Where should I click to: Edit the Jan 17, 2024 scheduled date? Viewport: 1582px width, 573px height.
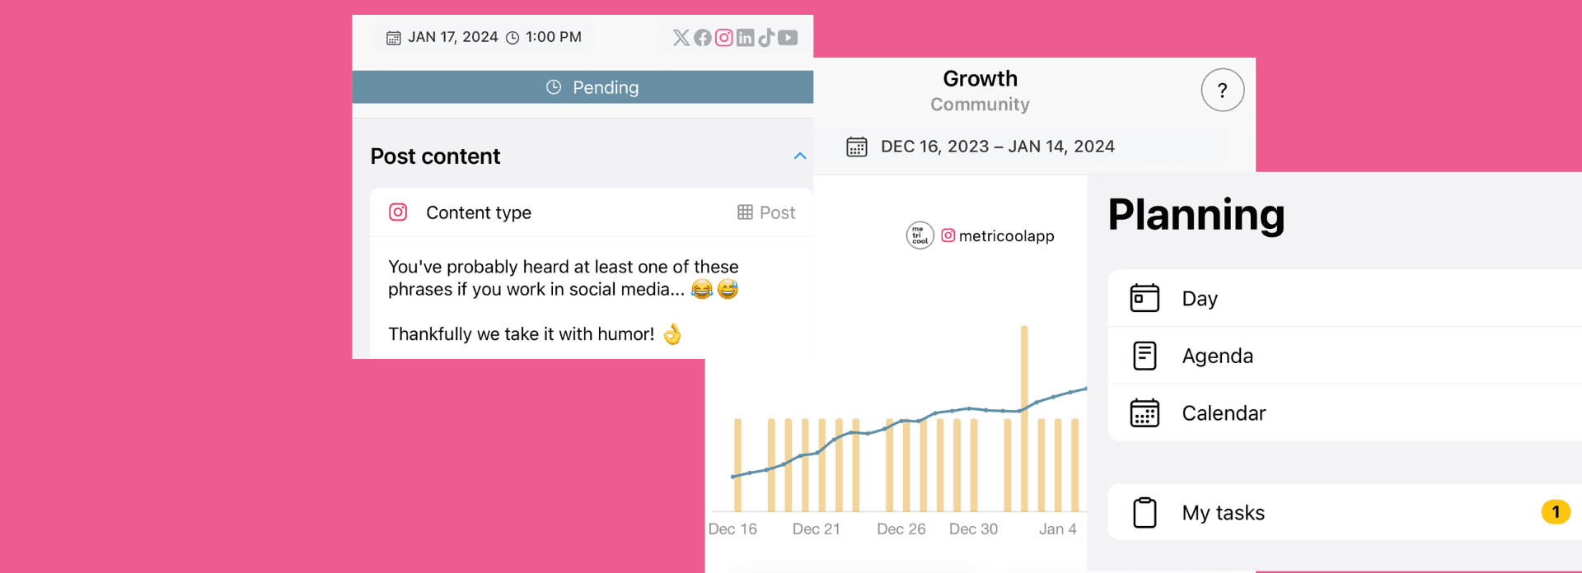(x=452, y=38)
